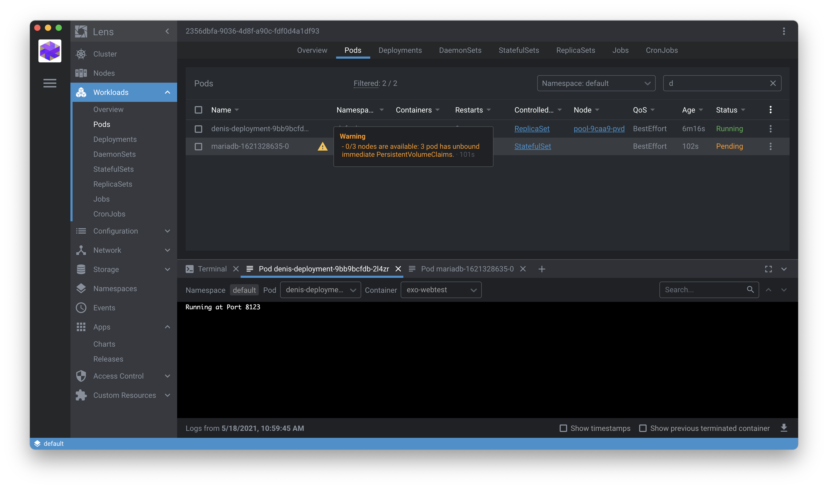Switch to the CronJobs tab
The image size is (828, 489).
(662, 50)
